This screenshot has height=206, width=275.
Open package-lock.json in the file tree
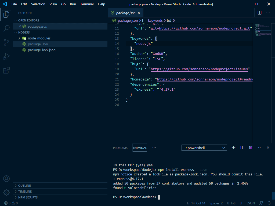(60, 50)
